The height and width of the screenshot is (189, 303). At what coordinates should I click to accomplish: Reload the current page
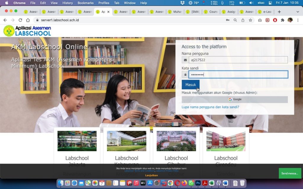[20, 20]
